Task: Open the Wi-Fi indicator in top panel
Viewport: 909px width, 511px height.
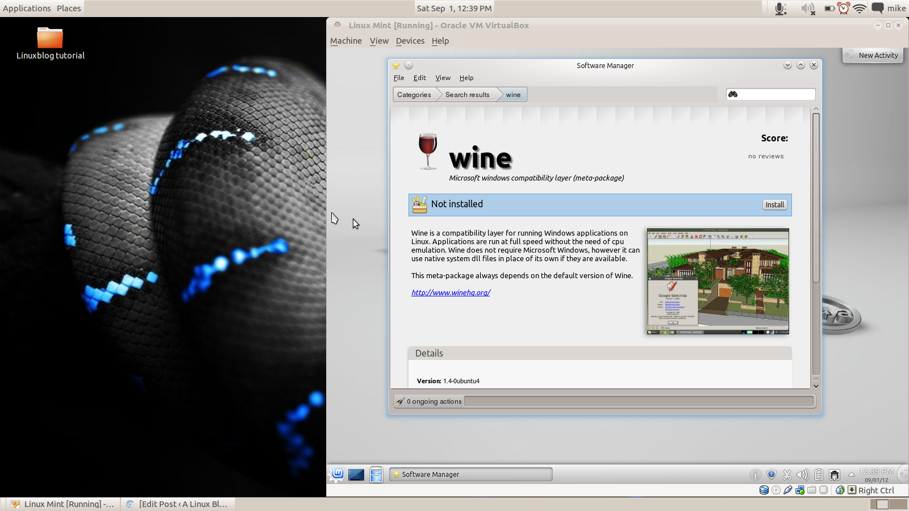Action: pyautogui.click(x=860, y=9)
